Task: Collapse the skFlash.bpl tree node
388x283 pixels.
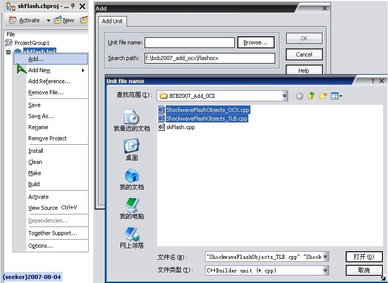Action: pyautogui.click(x=9, y=52)
